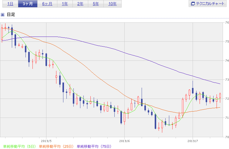Show the 5年 chart period
The width and height of the screenshot is (229, 149).
point(96,4)
